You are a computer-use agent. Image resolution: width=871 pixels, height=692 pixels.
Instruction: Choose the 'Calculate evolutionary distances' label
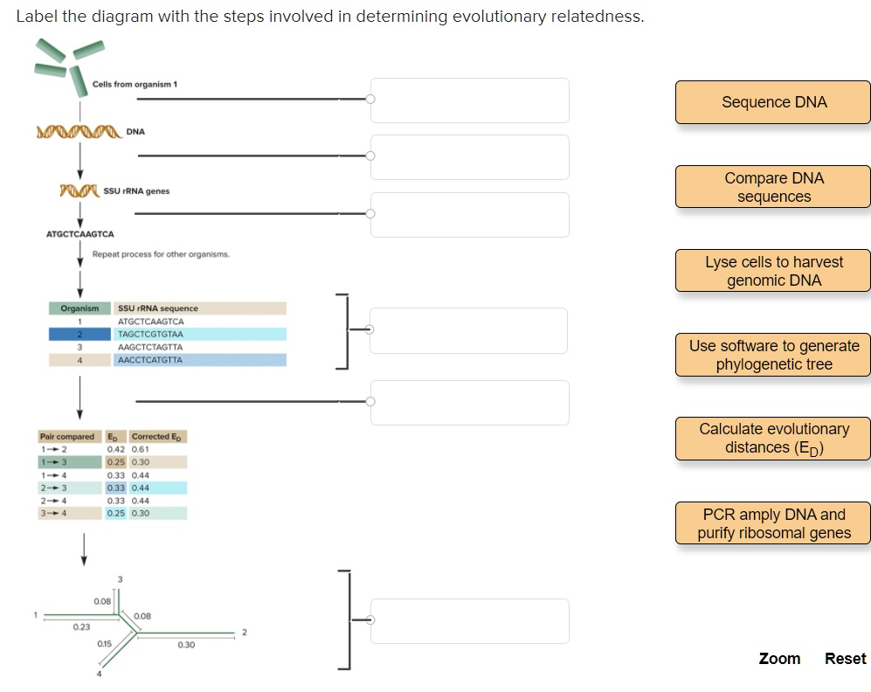point(772,438)
